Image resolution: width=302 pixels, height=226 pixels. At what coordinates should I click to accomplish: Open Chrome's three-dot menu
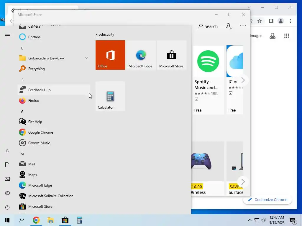click(x=290, y=21)
